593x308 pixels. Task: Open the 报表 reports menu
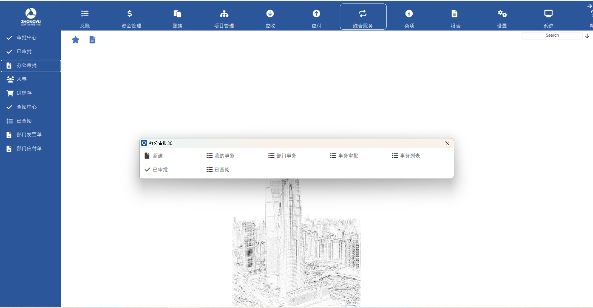click(x=455, y=18)
